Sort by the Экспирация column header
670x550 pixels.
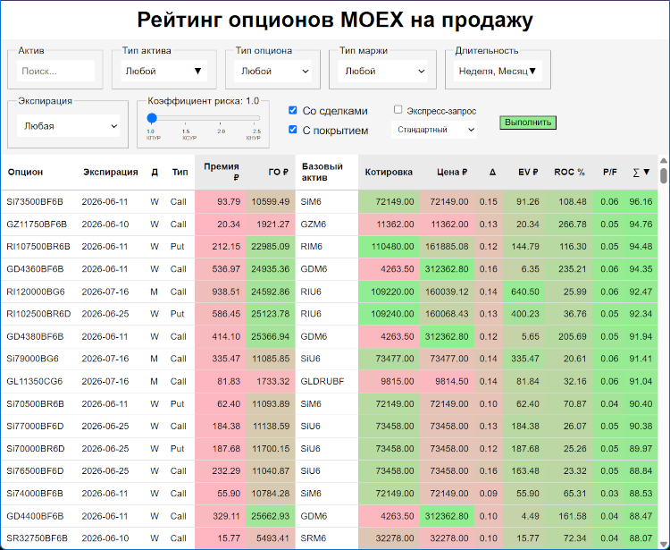[x=111, y=172]
